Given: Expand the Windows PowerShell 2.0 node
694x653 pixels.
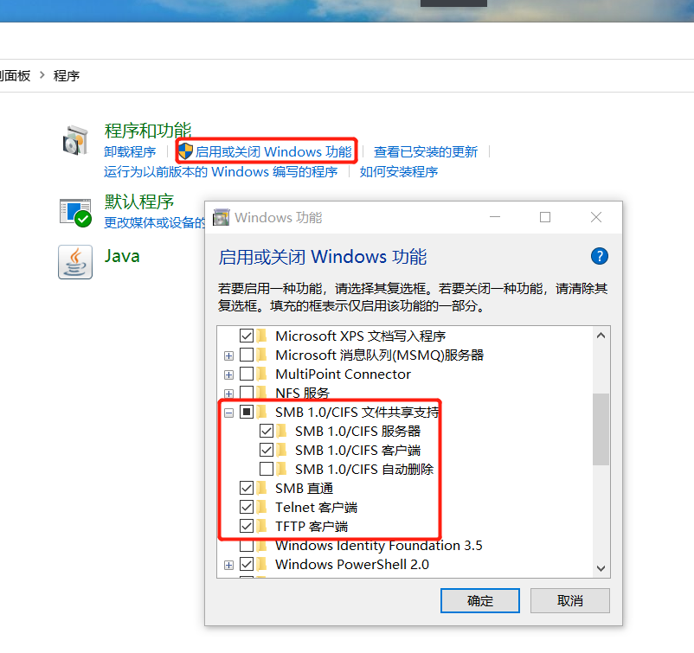Looking at the screenshot, I should [x=228, y=565].
